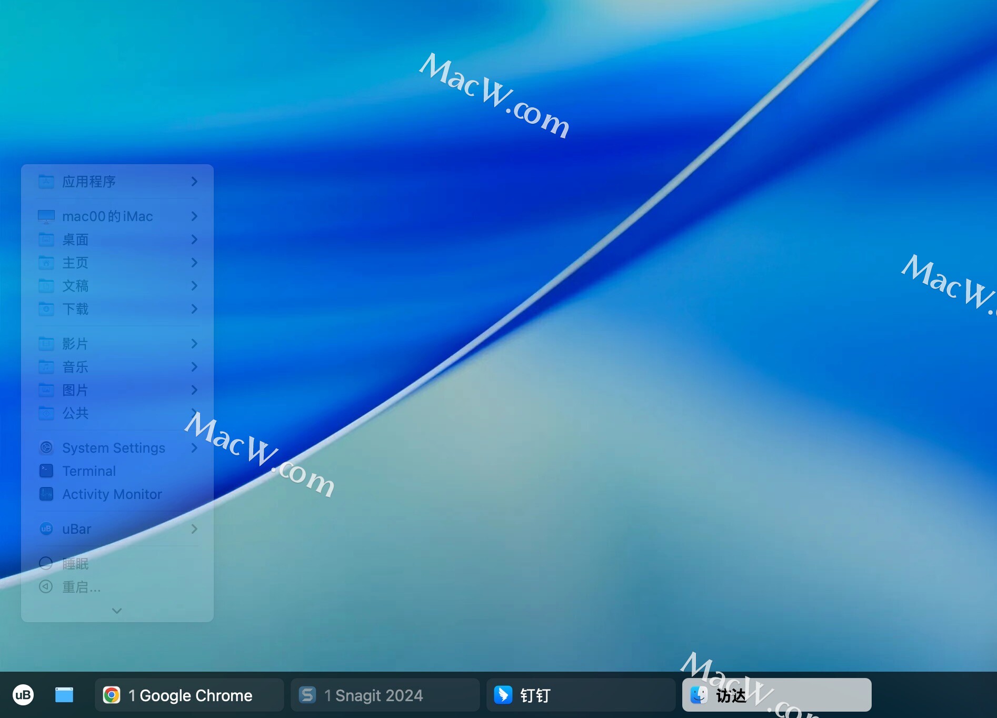This screenshot has height=718, width=997.
Task: Choose 睡眠 from the menu
Action: tap(117, 564)
